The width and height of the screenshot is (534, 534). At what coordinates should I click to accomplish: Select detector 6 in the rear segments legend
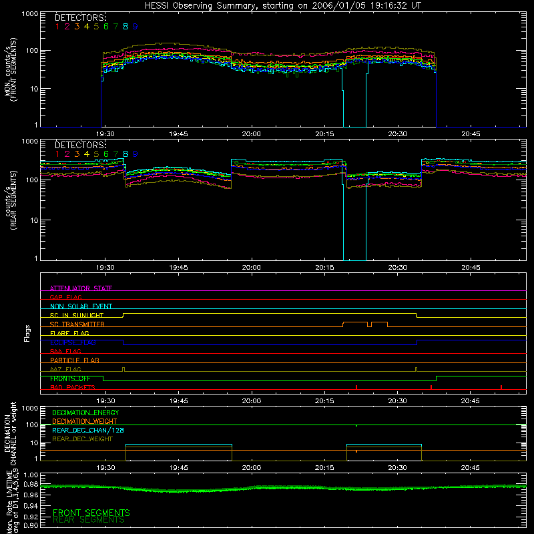[106, 154]
